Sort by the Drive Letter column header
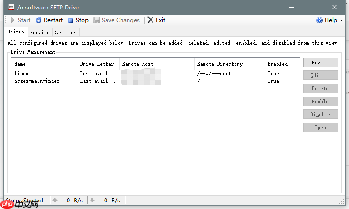This screenshot has height=209, width=349. (x=98, y=64)
